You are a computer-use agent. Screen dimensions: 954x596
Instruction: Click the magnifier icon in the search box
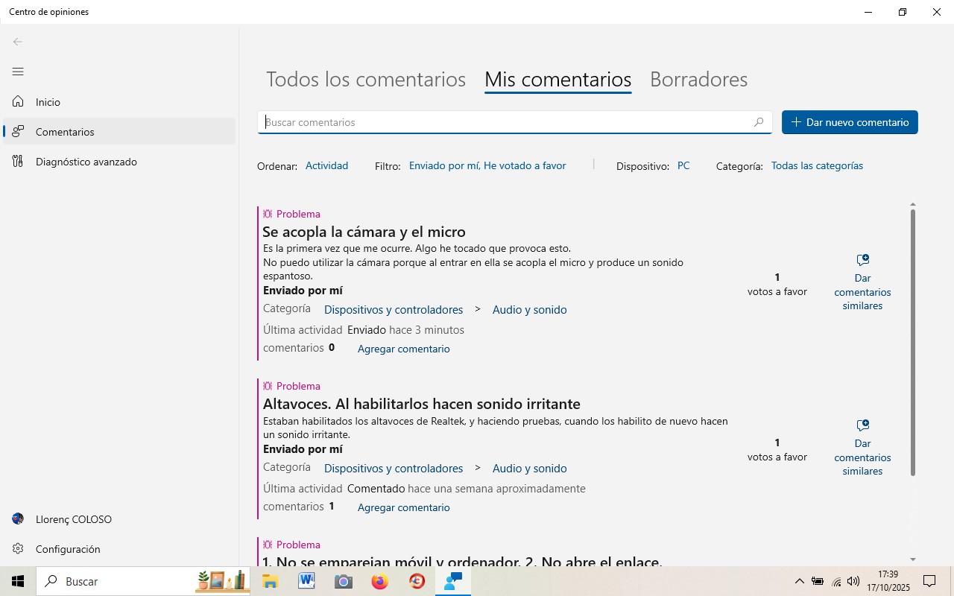[759, 122]
